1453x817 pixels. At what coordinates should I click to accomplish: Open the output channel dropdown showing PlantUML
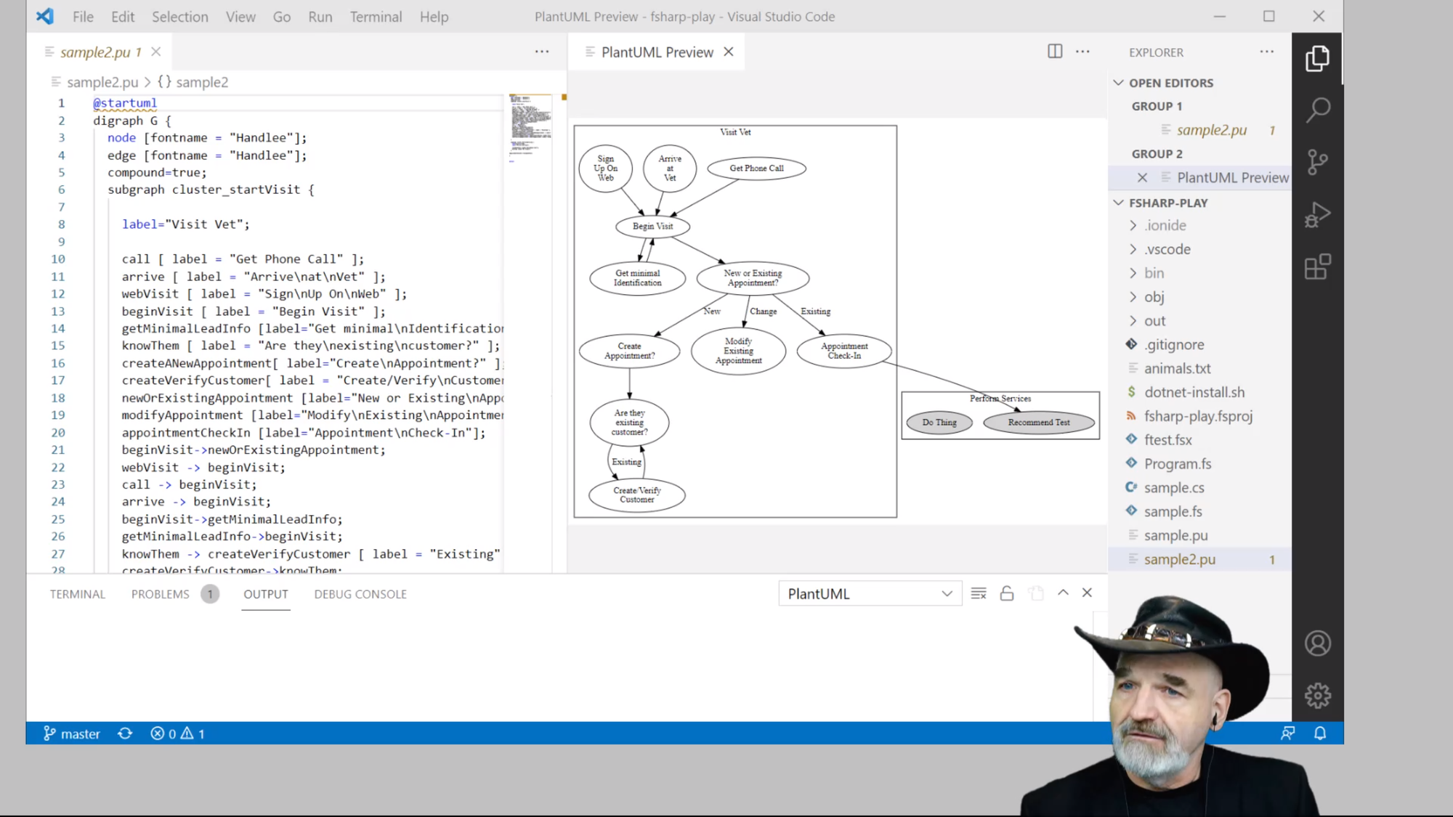(870, 593)
